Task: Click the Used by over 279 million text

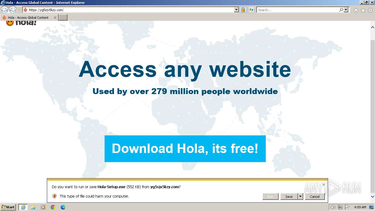Action: tap(185, 91)
